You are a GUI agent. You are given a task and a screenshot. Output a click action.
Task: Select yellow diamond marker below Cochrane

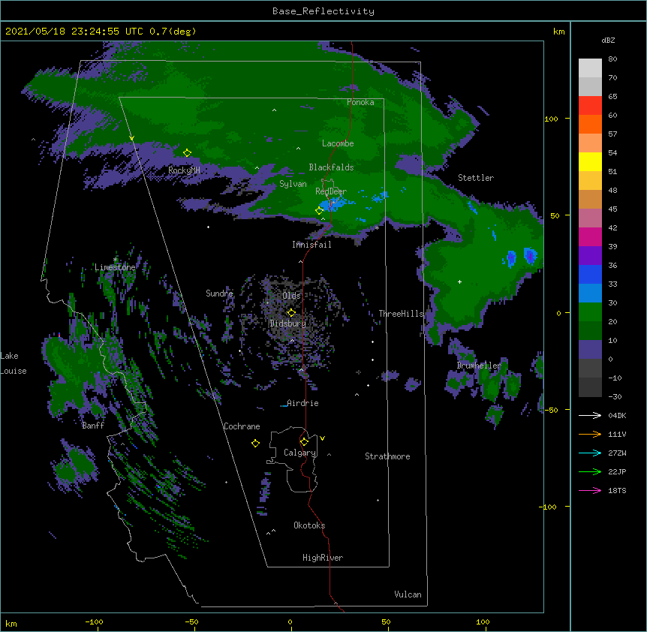click(255, 444)
